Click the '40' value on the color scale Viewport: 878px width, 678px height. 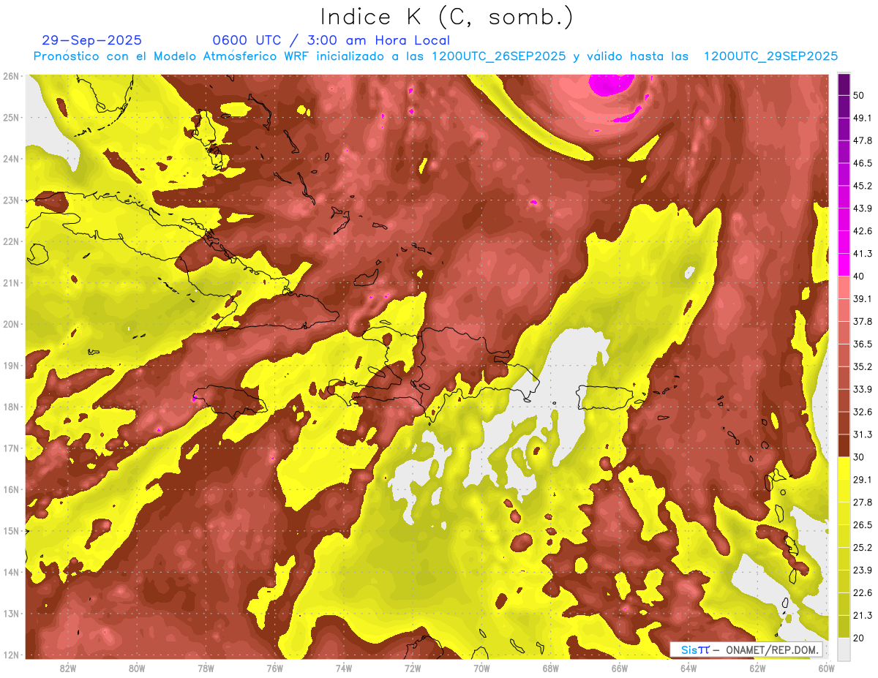(x=860, y=276)
